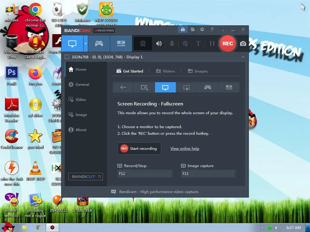Select Screen Recording mode in Bandicam toolbar
The image size is (310, 232).
click(72, 43)
